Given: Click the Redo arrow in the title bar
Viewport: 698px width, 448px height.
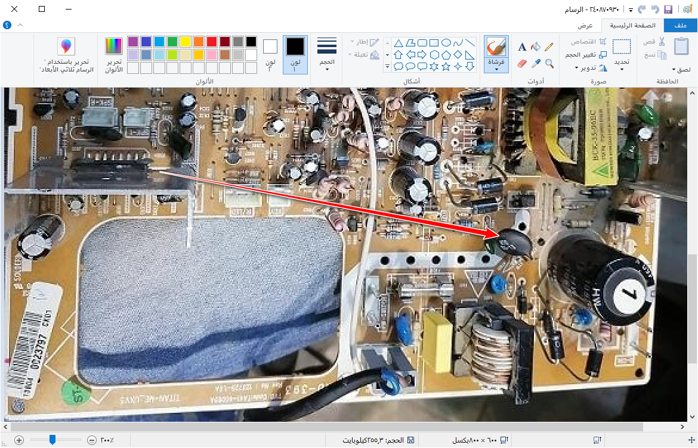Looking at the screenshot, I should pyautogui.click(x=642, y=10).
